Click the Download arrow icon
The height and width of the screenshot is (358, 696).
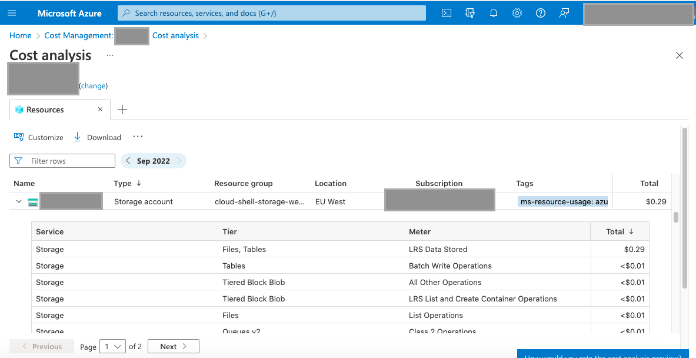(77, 137)
